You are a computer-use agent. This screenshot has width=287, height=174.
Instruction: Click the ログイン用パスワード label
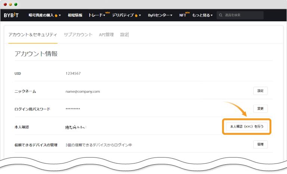[33, 109]
